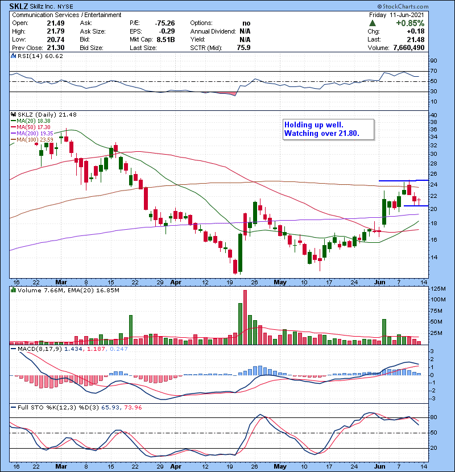Click the High value 21.79
The width and height of the screenshot is (455, 472).
click(x=56, y=31)
